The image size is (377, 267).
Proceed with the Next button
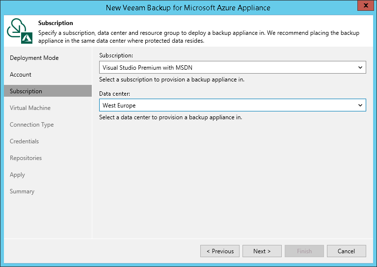(x=262, y=251)
